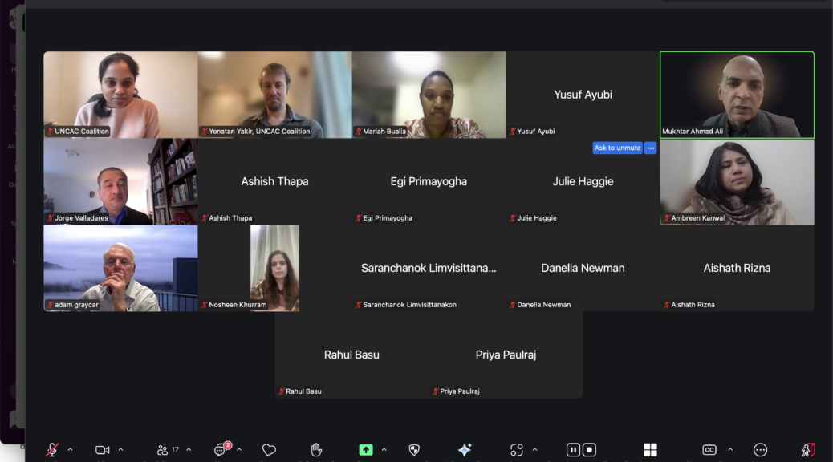
Task: Open the chat with unread messages
Action: pos(221,450)
